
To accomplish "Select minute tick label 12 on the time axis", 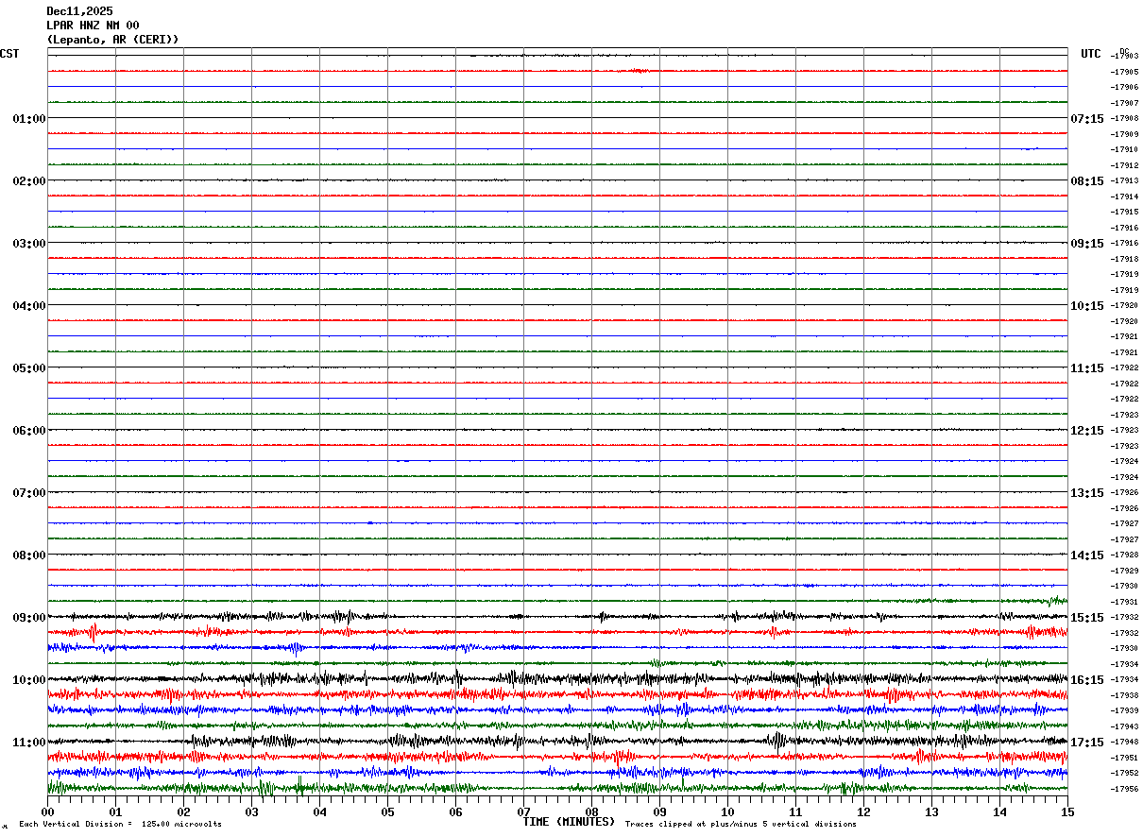I will 864,811.
